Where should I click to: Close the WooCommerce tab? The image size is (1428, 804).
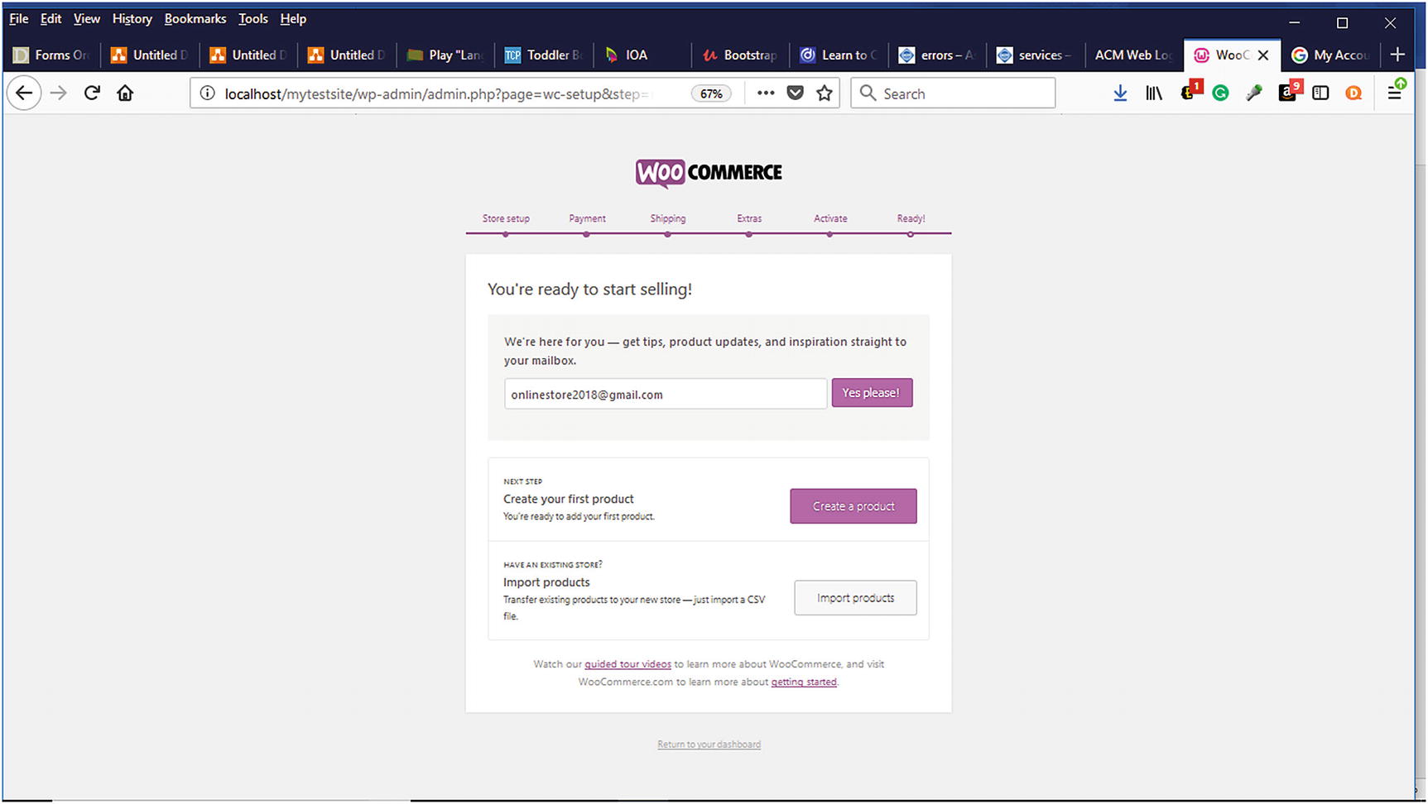click(x=1263, y=55)
